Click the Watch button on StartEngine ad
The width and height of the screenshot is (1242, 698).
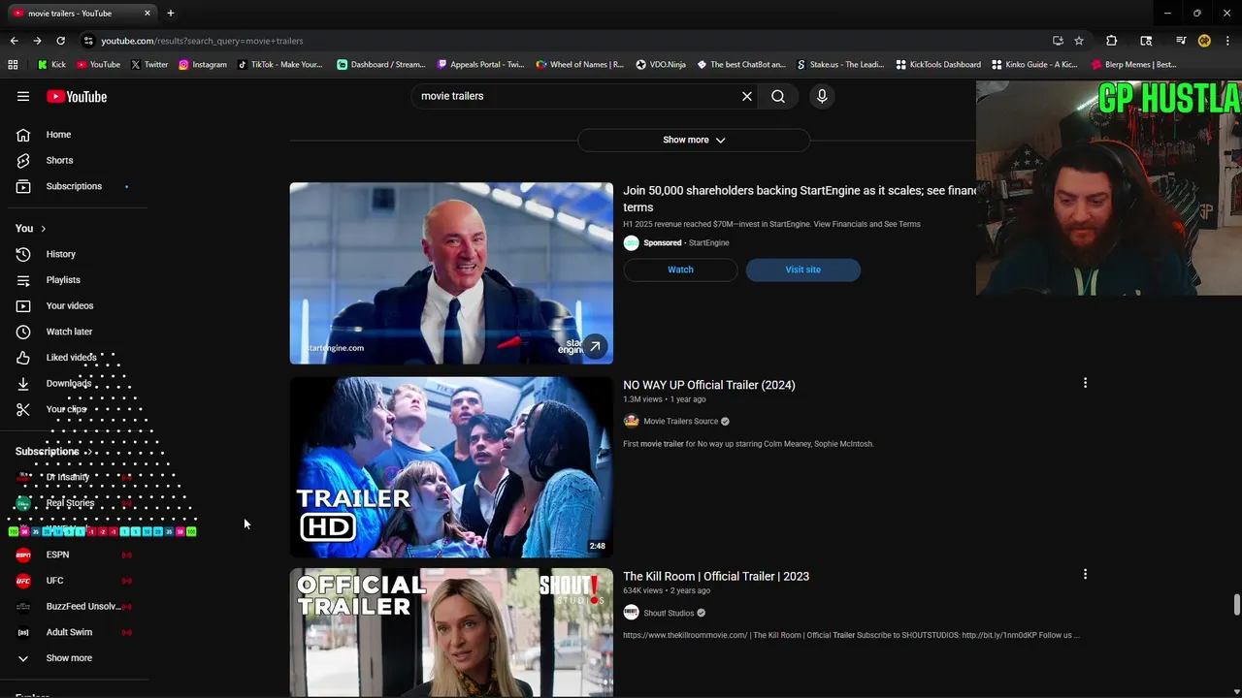coord(680,270)
